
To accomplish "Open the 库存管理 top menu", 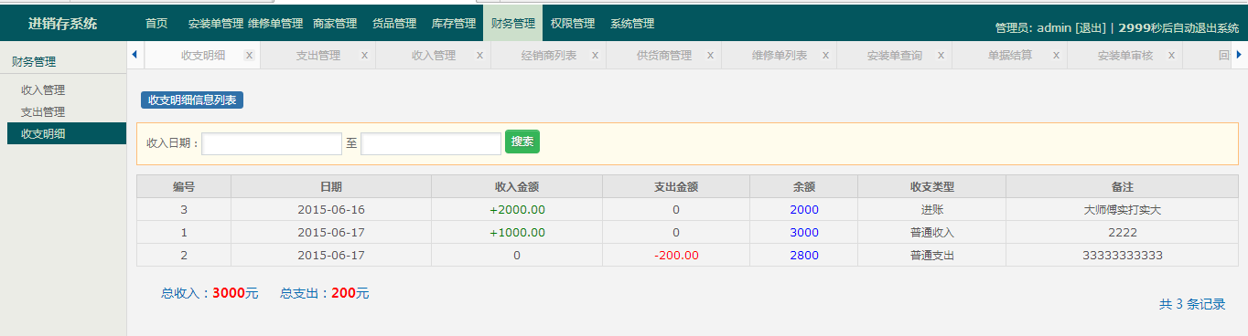I will tap(453, 24).
